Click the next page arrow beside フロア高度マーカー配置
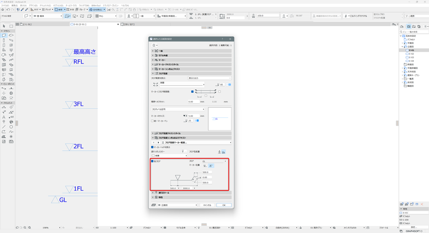 tap(158, 143)
